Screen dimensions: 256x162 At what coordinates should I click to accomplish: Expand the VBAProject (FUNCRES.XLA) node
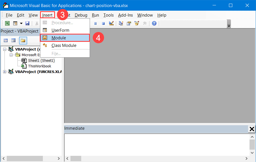tap(5, 72)
